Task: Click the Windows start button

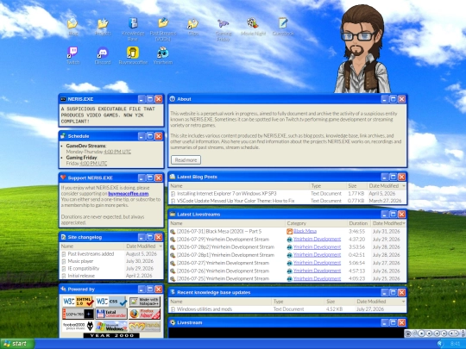Action: (17, 344)
